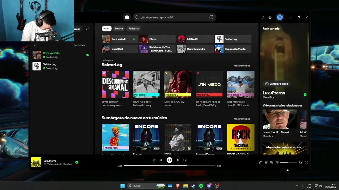The height and width of the screenshot is (190, 339).
Task: Show all under Hecho para SektorLag
Action: point(242,65)
